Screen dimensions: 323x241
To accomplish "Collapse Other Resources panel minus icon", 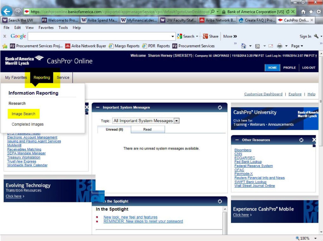I will click(237, 140).
